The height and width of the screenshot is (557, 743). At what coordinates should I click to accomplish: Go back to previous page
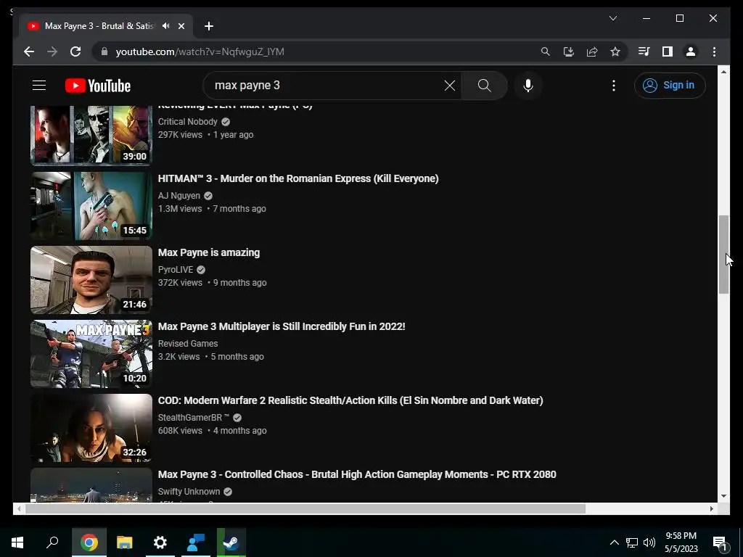[x=29, y=51]
